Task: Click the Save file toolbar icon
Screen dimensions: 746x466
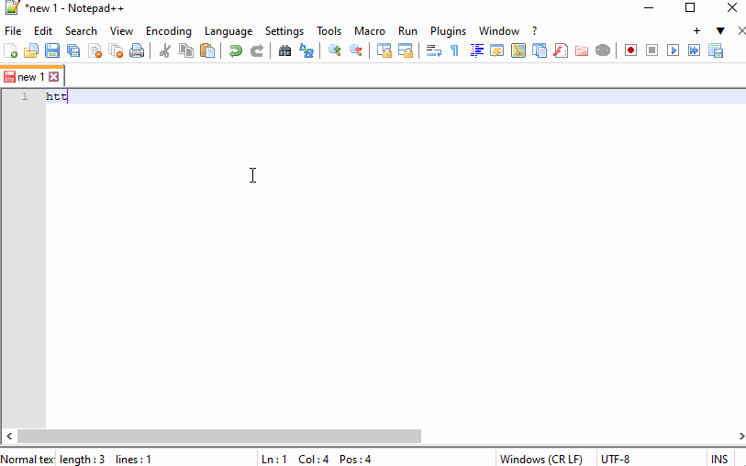Action: tap(52, 51)
